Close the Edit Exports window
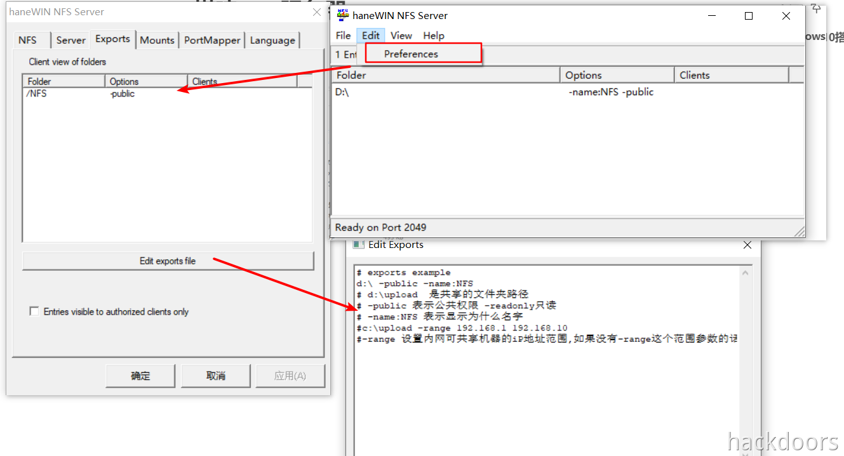844x456 pixels. (747, 245)
